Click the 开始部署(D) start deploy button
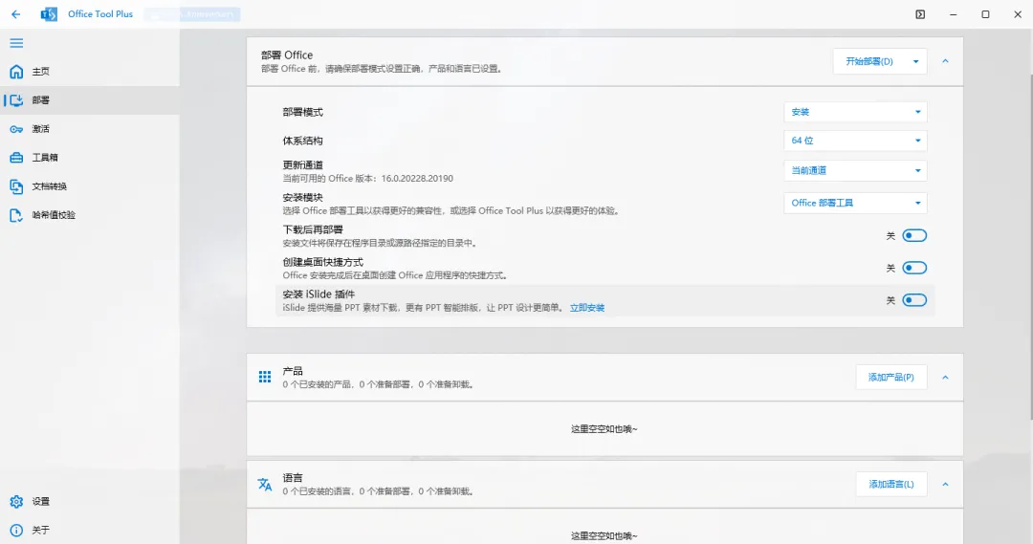 pos(868,61)
